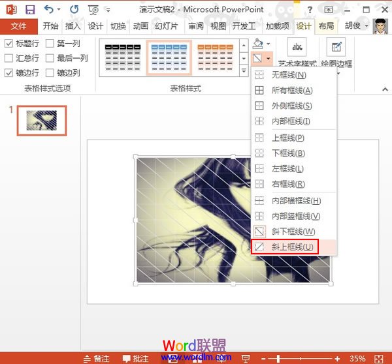
Task: Switch to the 动画 tab
Action: point(140,26)
